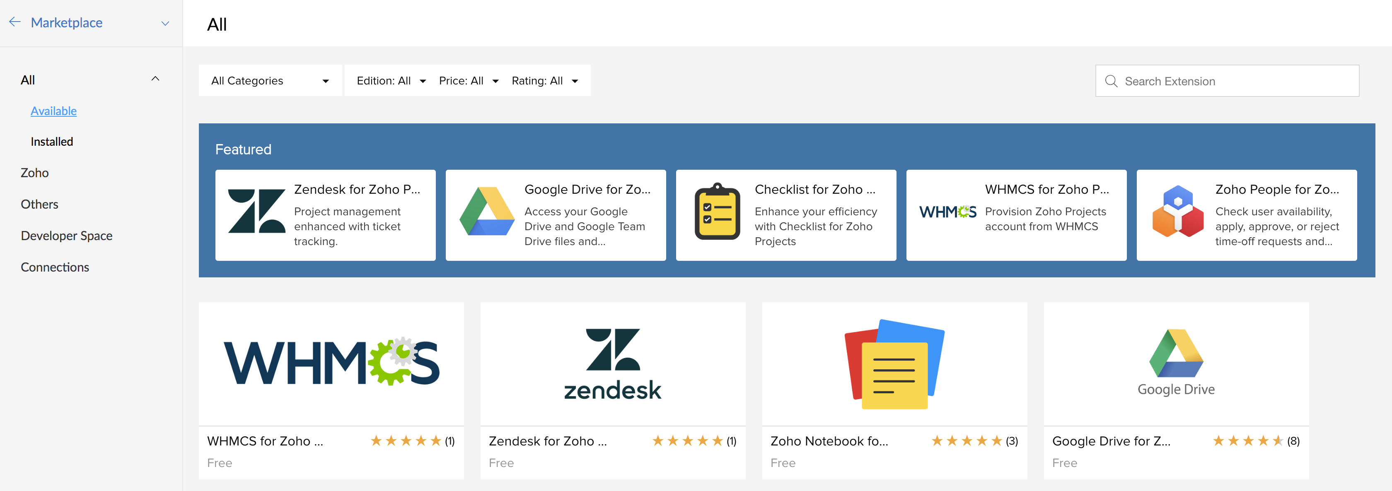Image resolution: width=1392 pixels, height=491 pixels.
Task: Open the Rating: All filter dropdown
Action: [545, 80]
